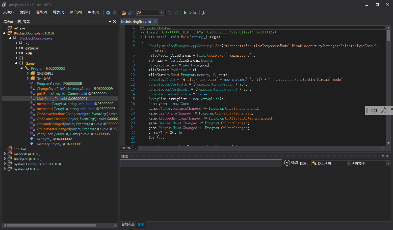This screenshot has height=230, width=393.
Task: Open the zoom level 100 % dropdown
Action: pos(136,148)
